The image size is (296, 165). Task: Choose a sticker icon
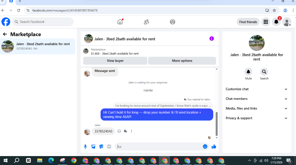click(x=101, y=147)
